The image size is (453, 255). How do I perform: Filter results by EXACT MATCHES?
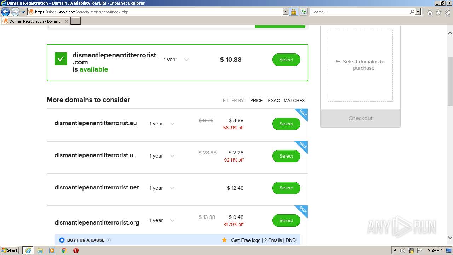click(286, 100)
